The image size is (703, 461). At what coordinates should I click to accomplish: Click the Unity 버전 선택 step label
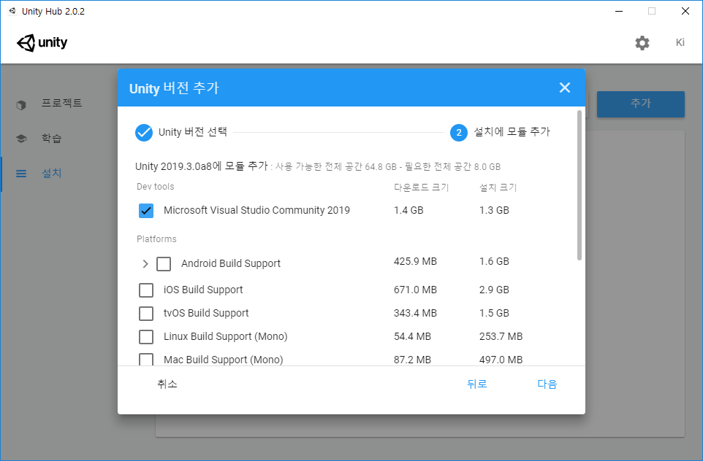click(x=193, y=132)
